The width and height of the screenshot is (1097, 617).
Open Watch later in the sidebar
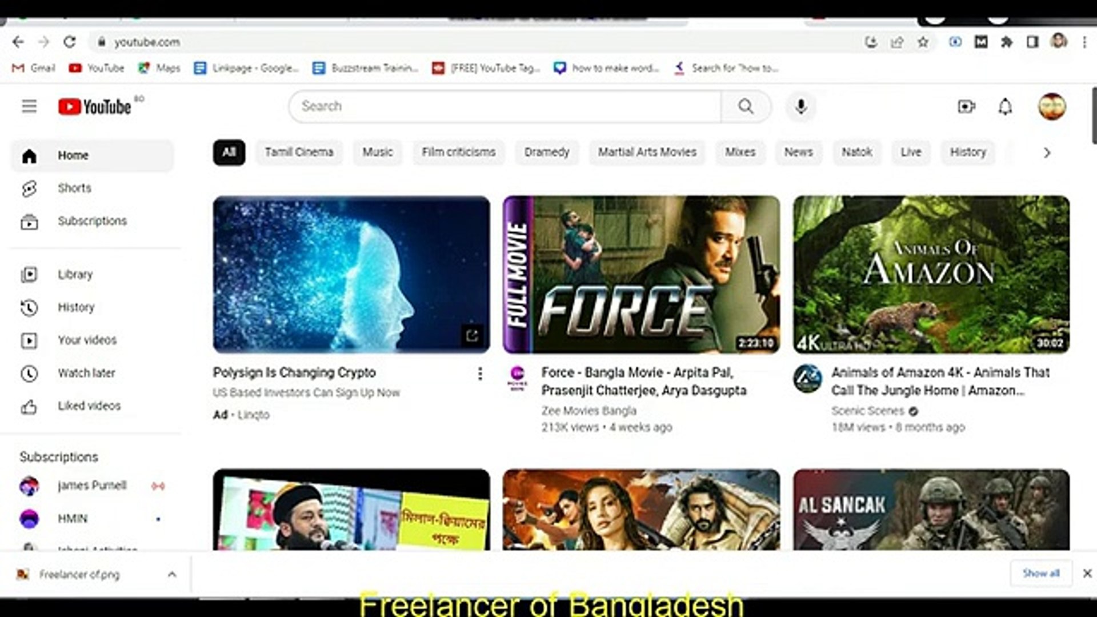point(86,373)
